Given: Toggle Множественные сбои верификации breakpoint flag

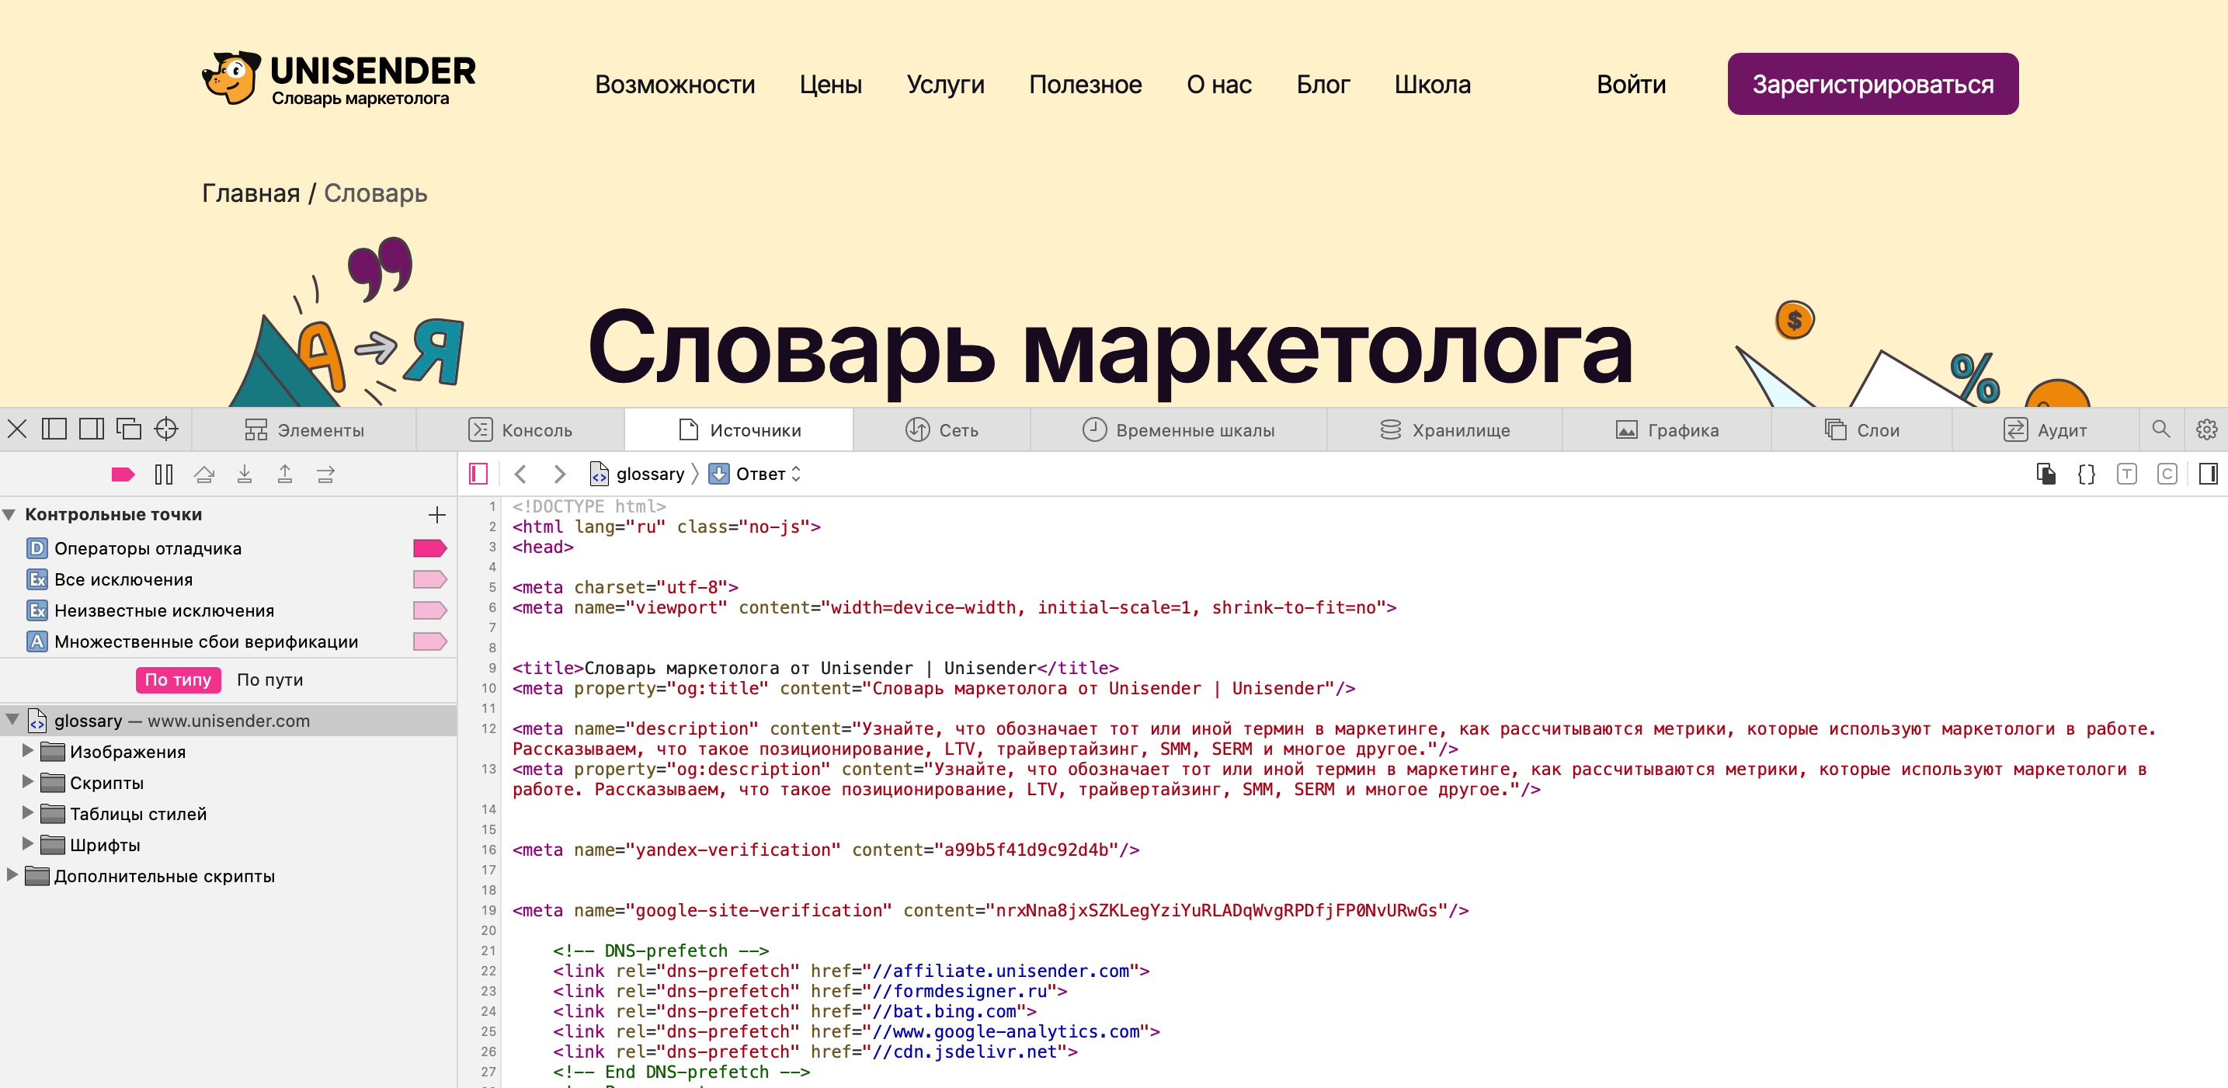Looking at the screenshot, I should [430, 641].
